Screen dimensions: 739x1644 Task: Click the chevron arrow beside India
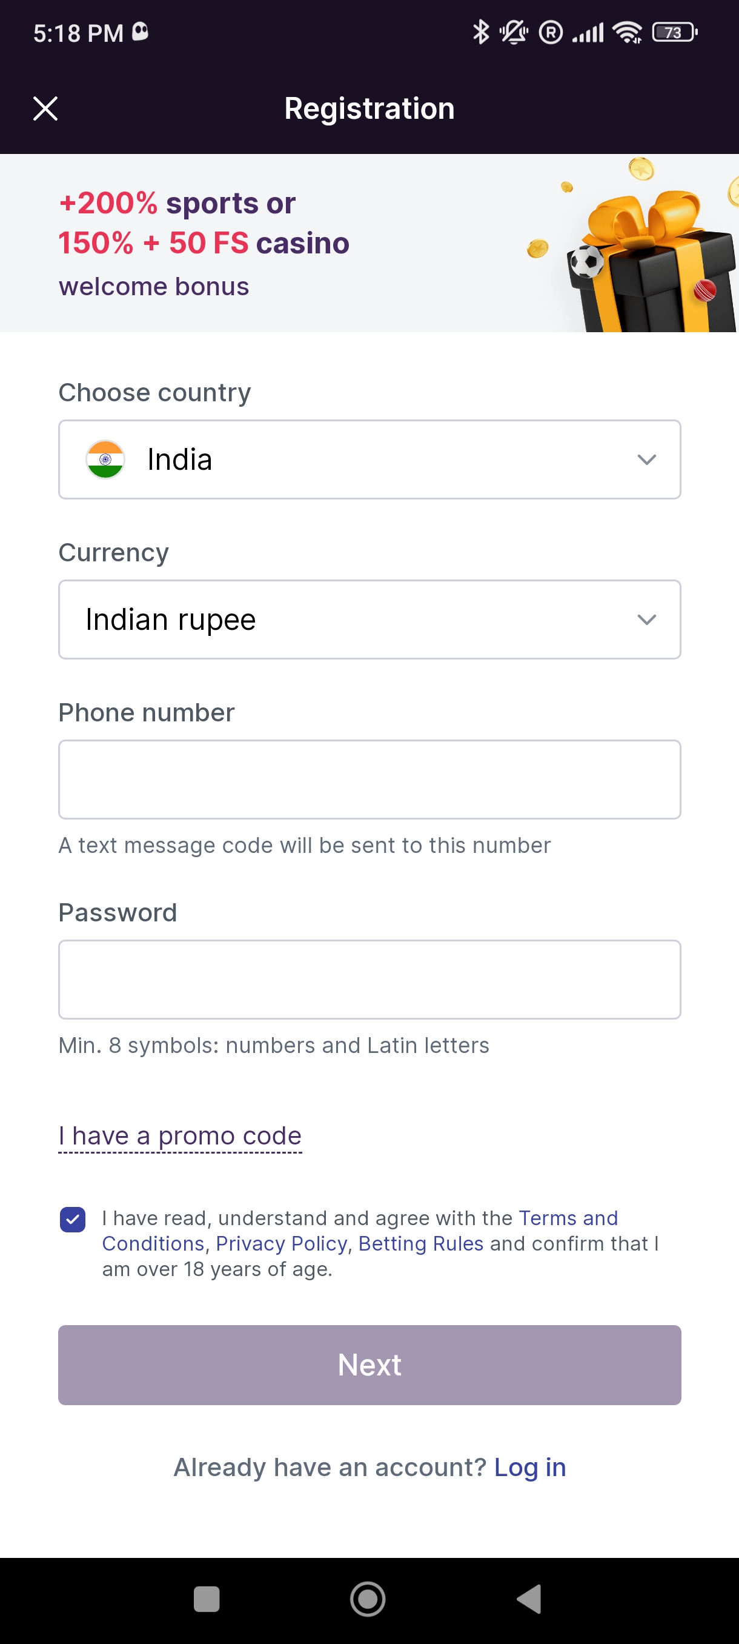[x=646, y=459]
